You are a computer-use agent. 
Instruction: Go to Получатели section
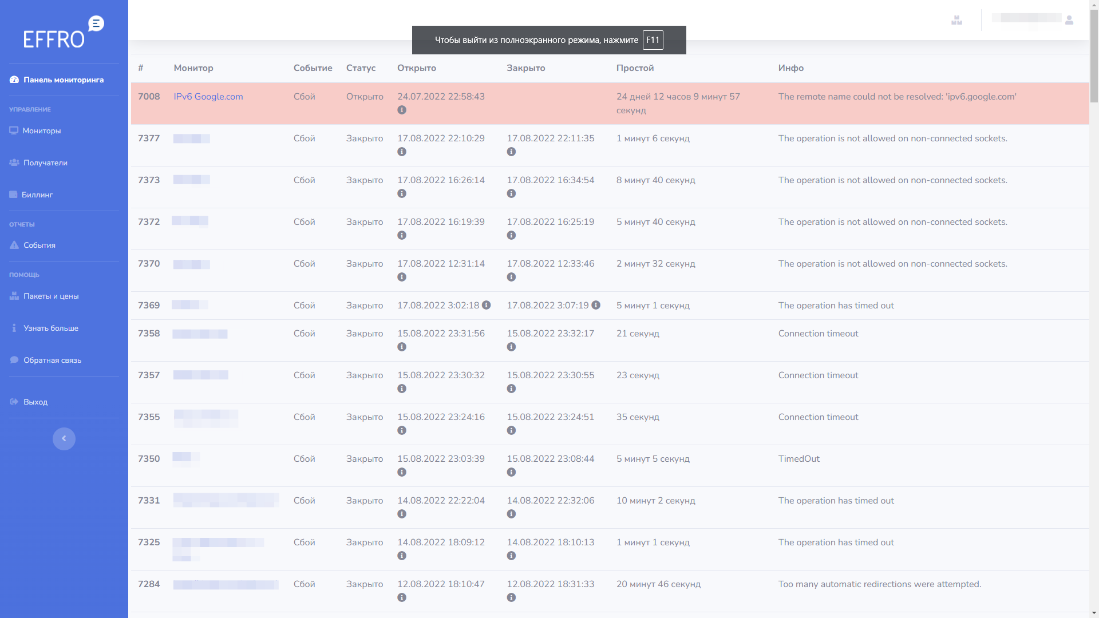(45, 163)
